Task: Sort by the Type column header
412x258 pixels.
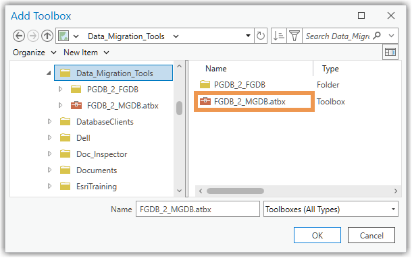Action: pos(330,69)
